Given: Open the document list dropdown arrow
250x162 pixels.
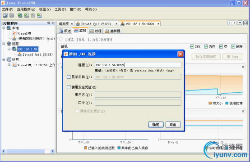Looking at the screenshot, I should 240,23.
